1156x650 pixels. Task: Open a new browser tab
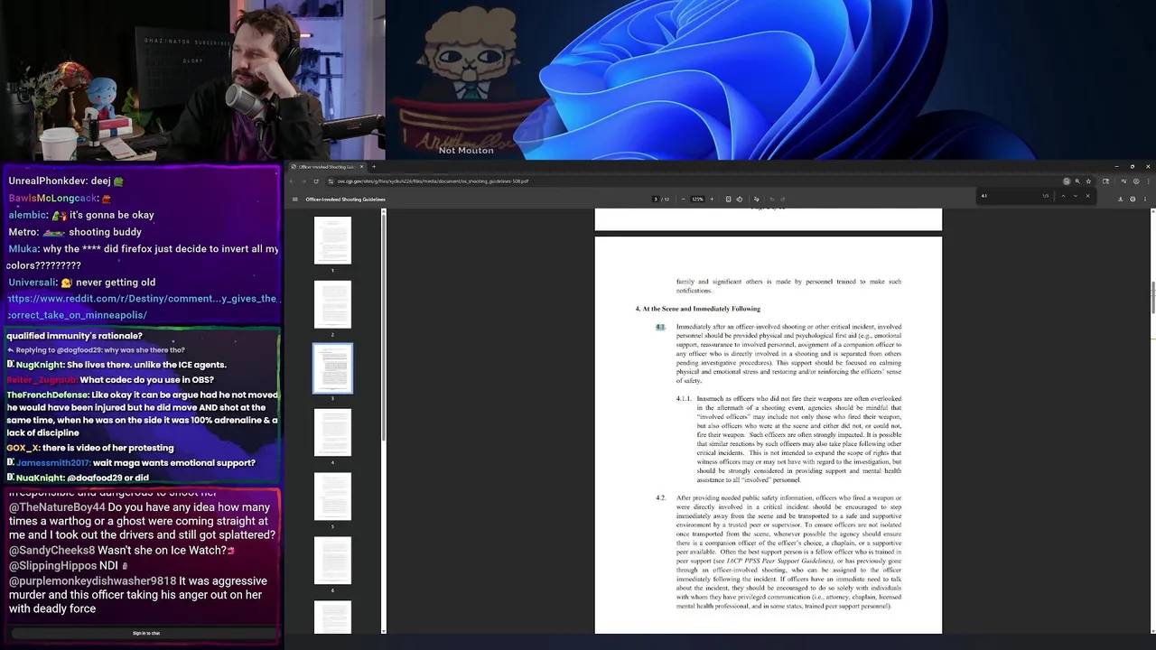point(374,166)
